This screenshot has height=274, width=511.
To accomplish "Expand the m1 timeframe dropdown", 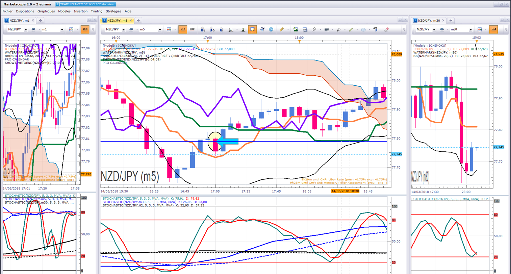I will 62,30.
